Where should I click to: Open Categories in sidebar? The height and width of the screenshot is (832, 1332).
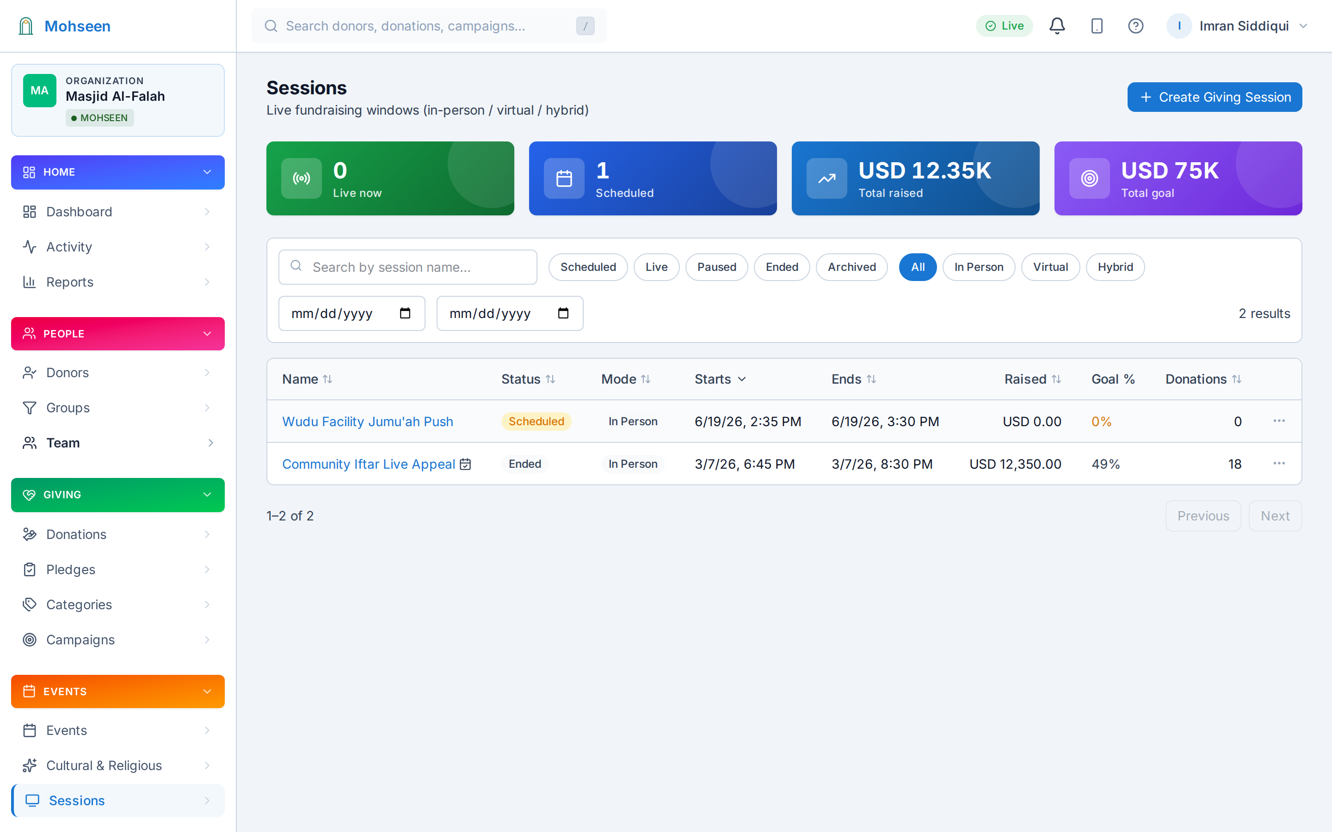click(118, 605)
